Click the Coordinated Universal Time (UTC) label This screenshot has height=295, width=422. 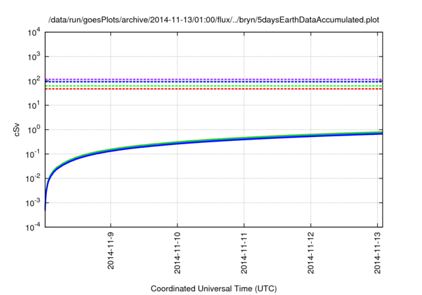click(214, 288)
